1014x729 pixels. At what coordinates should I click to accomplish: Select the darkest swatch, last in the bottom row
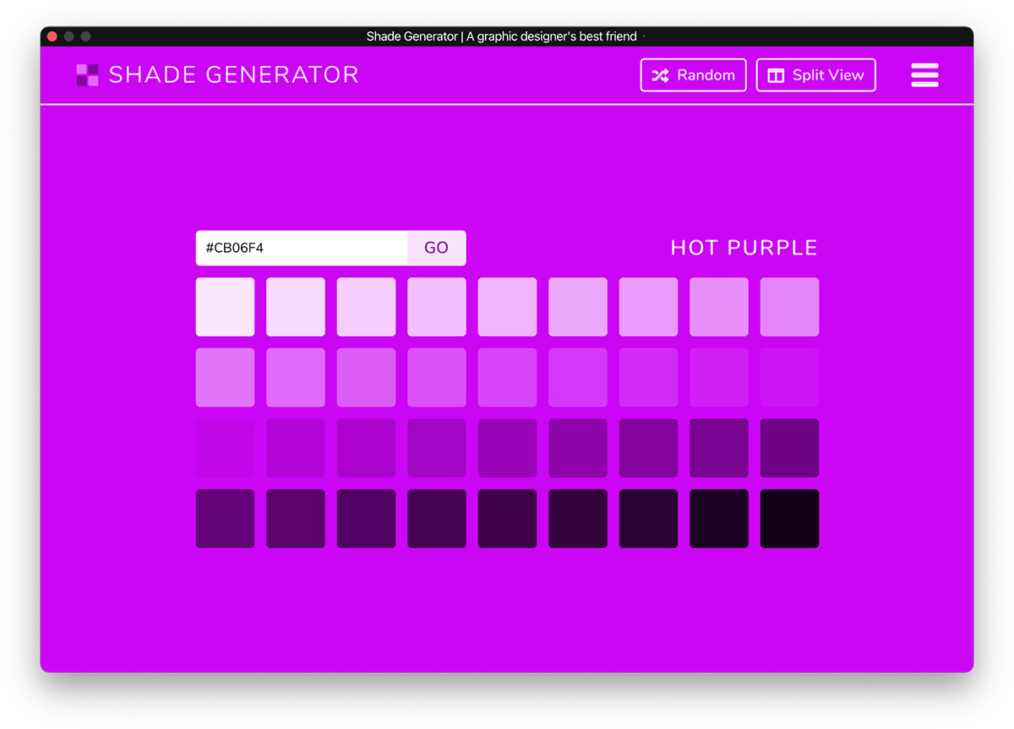point(789,518)
